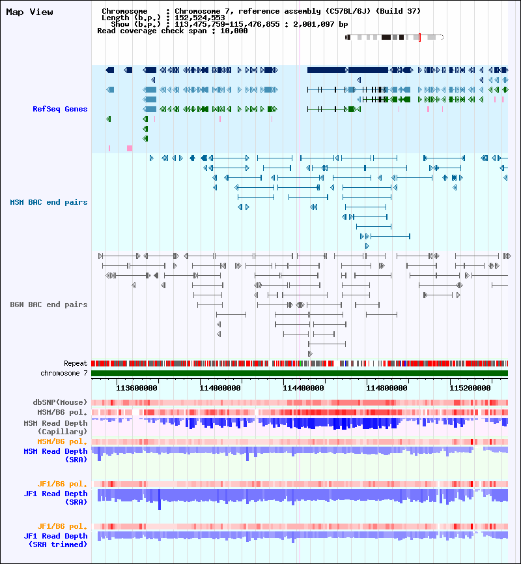
Task: Open the JF1 Read Depth (SRA) link
Action: (56, 497)
